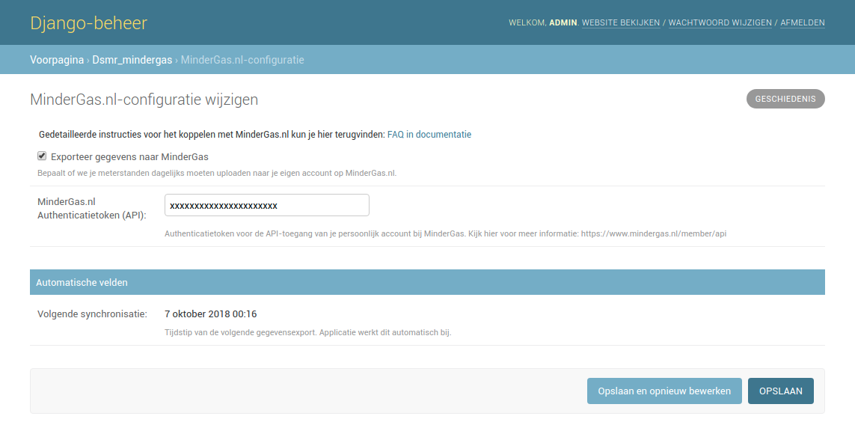The image size is (855, 434).
Task: Focus the Authenticatietoken (API) input field
Action: coord(266,205)
